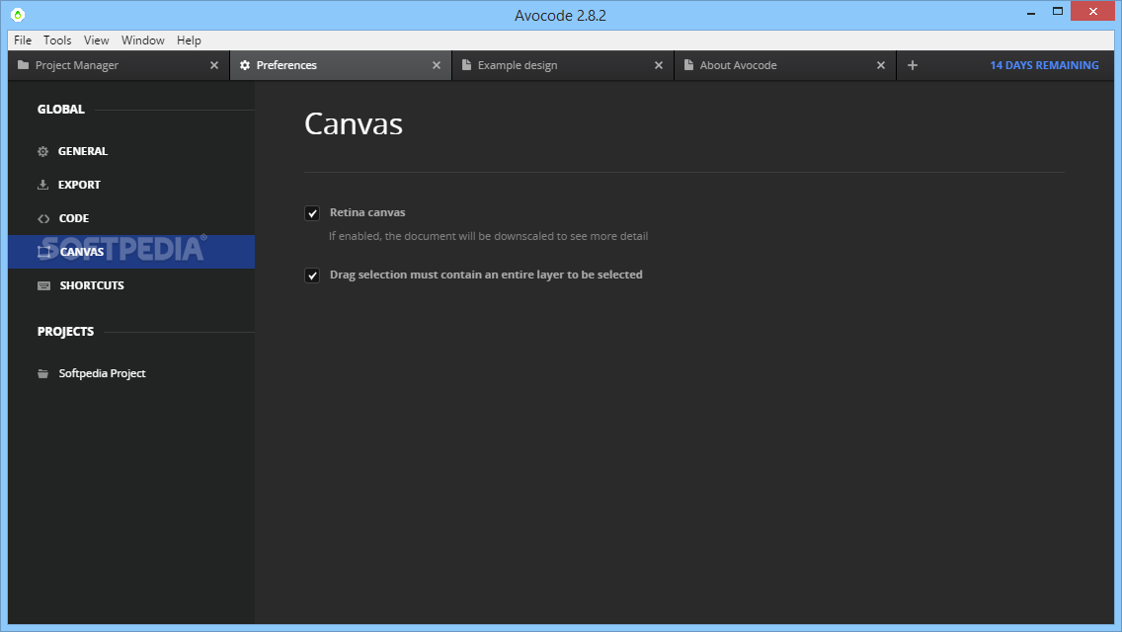
Task: Toggle the Retina canvas checkbox
Action: (x=312, y=213)
